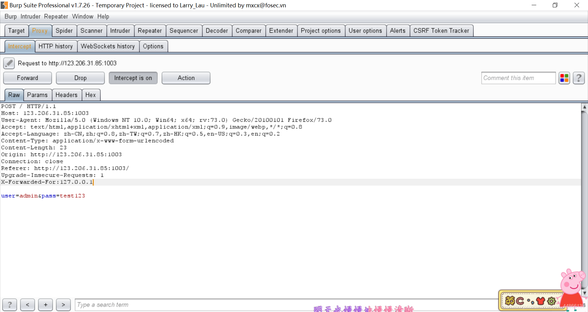Click the help question mark near comment field
The height and width of the screenshot is (312, 588).
pyautogui.click(x=579, y=78)
